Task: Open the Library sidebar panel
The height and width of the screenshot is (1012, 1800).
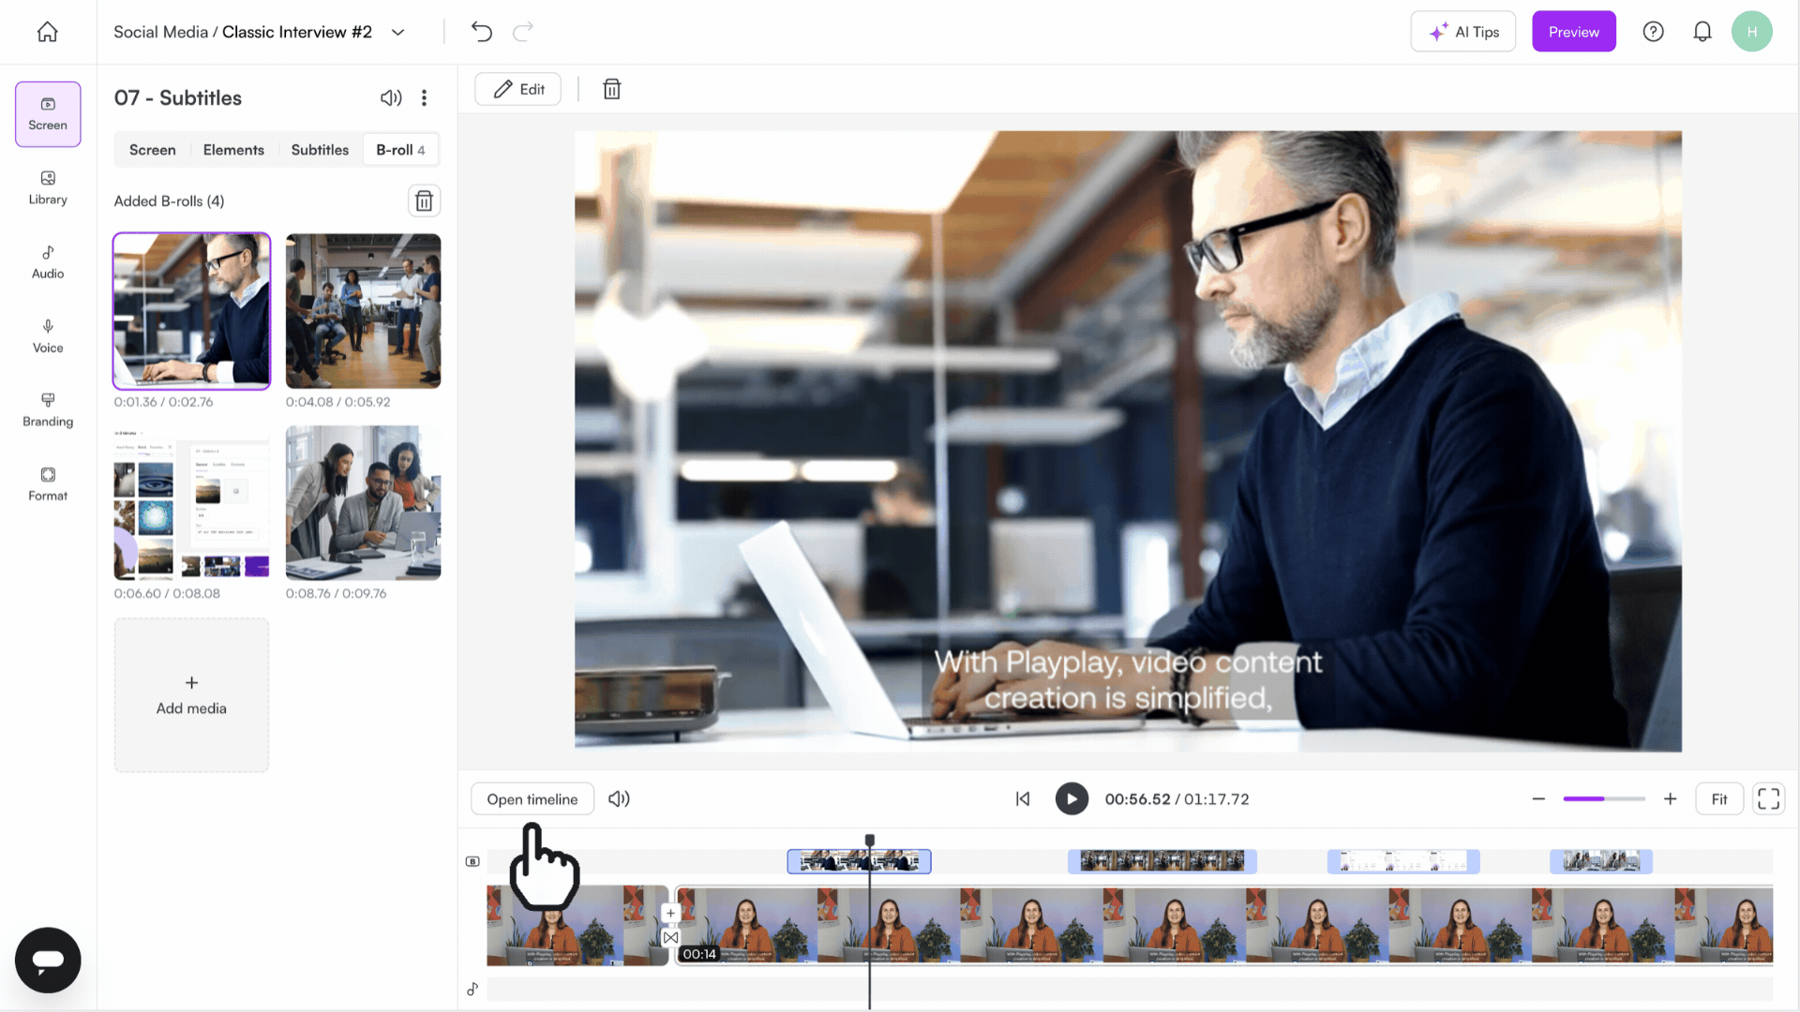Action: pos(48,188)
